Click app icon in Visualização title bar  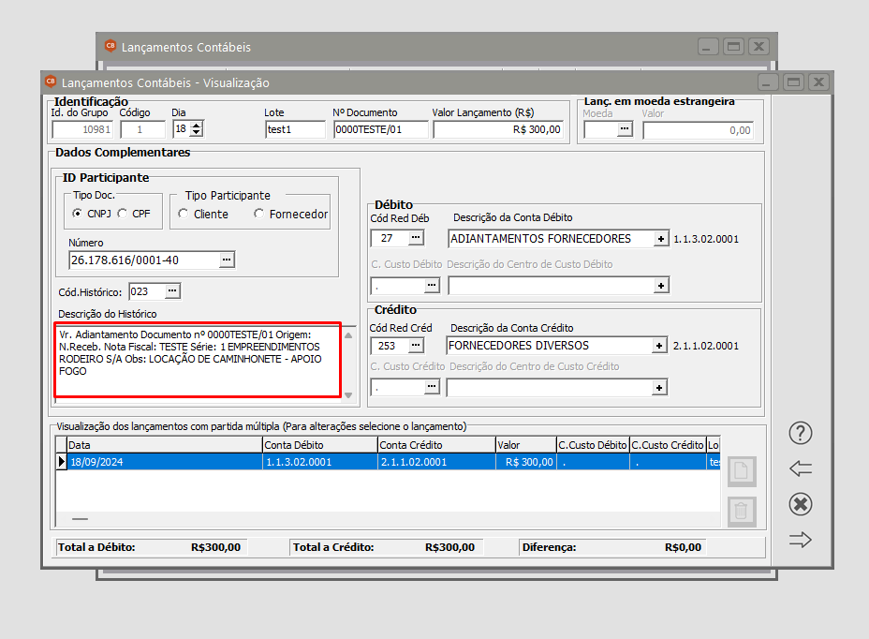51,82
